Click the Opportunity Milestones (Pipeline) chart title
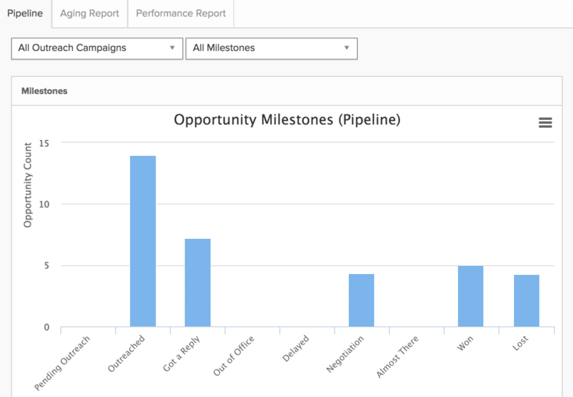 pos(287,120)
